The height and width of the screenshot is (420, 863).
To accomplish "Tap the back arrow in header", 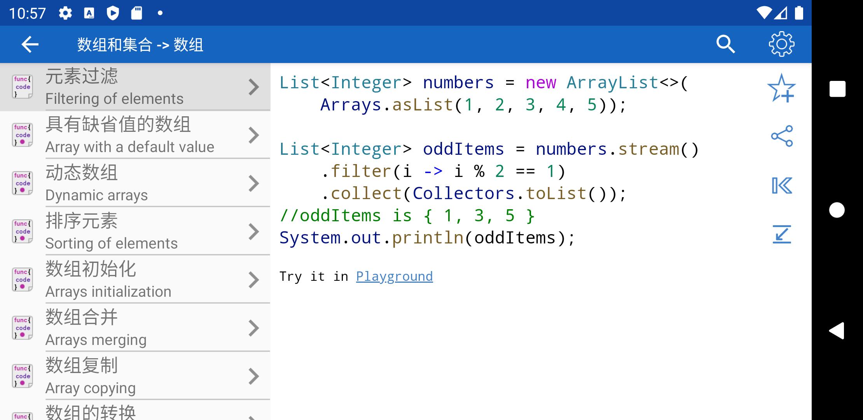I will click(x=30, y=44).
